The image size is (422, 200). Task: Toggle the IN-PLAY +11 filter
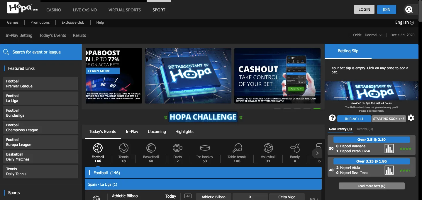pos(354,118)
